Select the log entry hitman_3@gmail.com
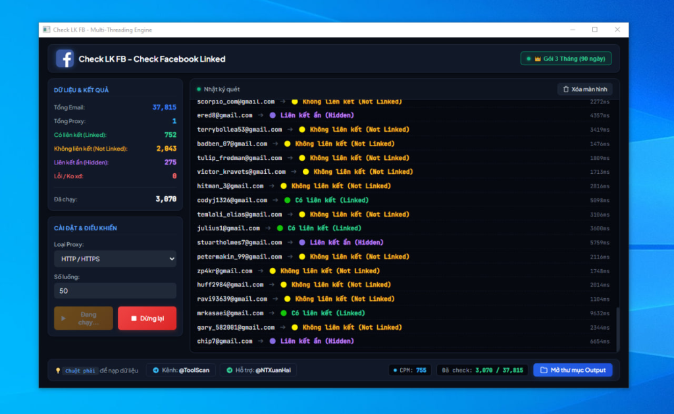Image resolution: width=674 pixels, height=414 pixels. pos(403,186)
